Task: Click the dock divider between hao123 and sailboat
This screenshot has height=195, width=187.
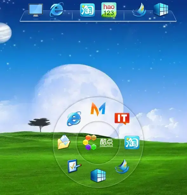Action: click(x=124, y=16)
